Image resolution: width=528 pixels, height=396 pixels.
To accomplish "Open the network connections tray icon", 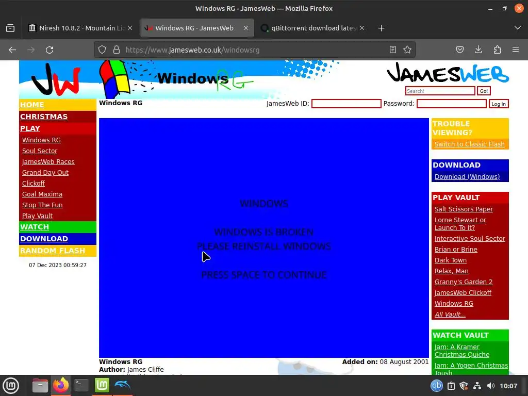I will [x=477, y=386].
